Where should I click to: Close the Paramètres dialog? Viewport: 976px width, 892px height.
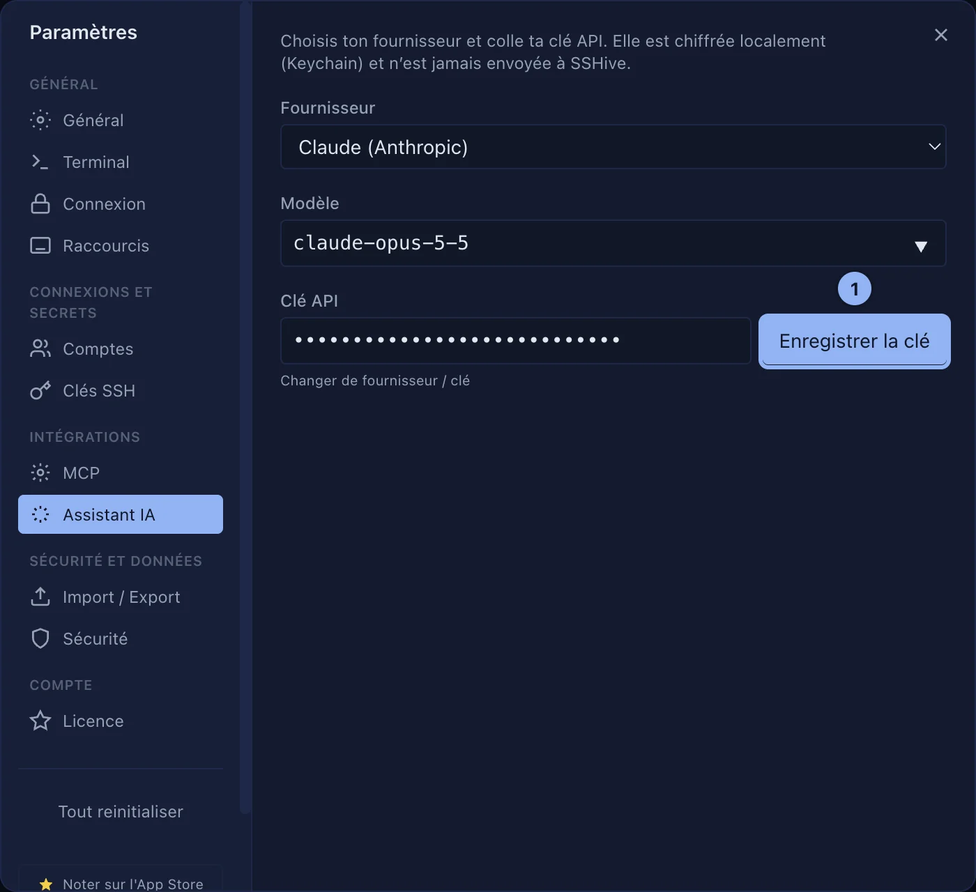[941, 35]
